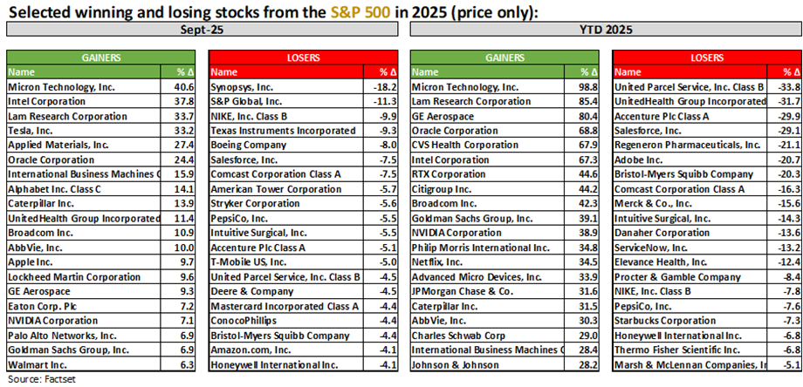This screenshot has width=803, height=387.
Task: Click Micron's 98.8 YTD gain value
Action: coord(587,87)
